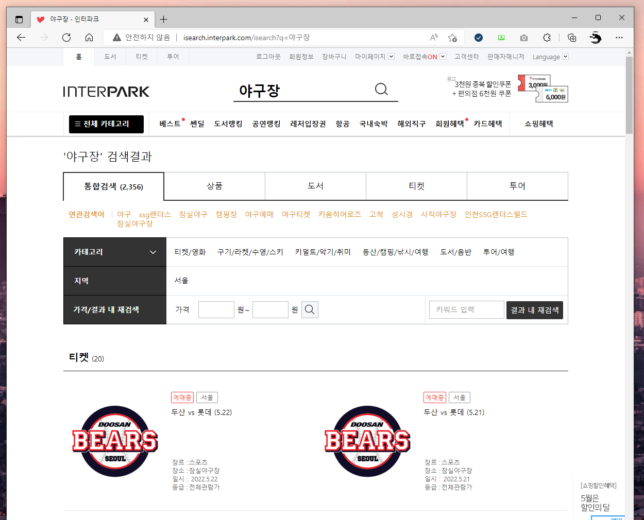Viewport: 644px width, 520px height.
Task: Expand the 바로접속ON dropdown arrow
Action: click(x=443, y=57)
